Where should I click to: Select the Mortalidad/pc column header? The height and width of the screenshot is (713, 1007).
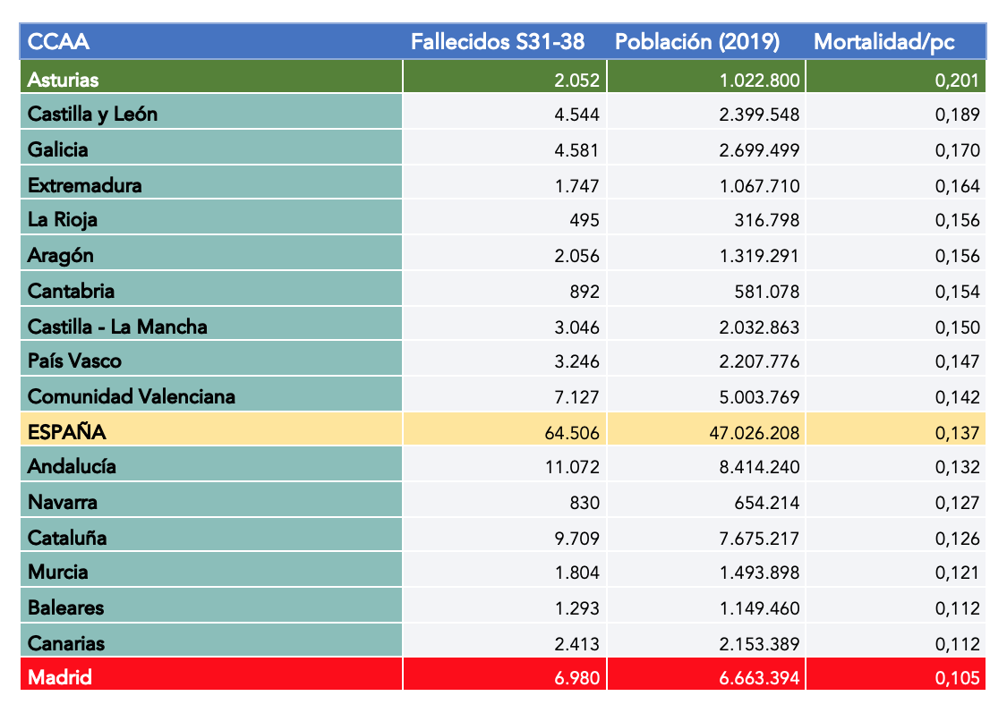click(x=883, y=42)
